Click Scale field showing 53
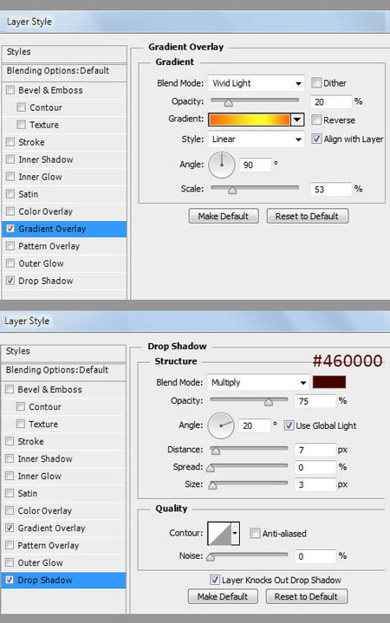 (331, 189)
